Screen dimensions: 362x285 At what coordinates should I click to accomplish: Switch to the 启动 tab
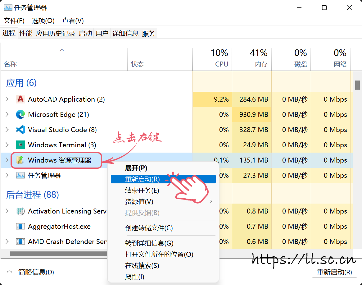[x=85, y=34]
